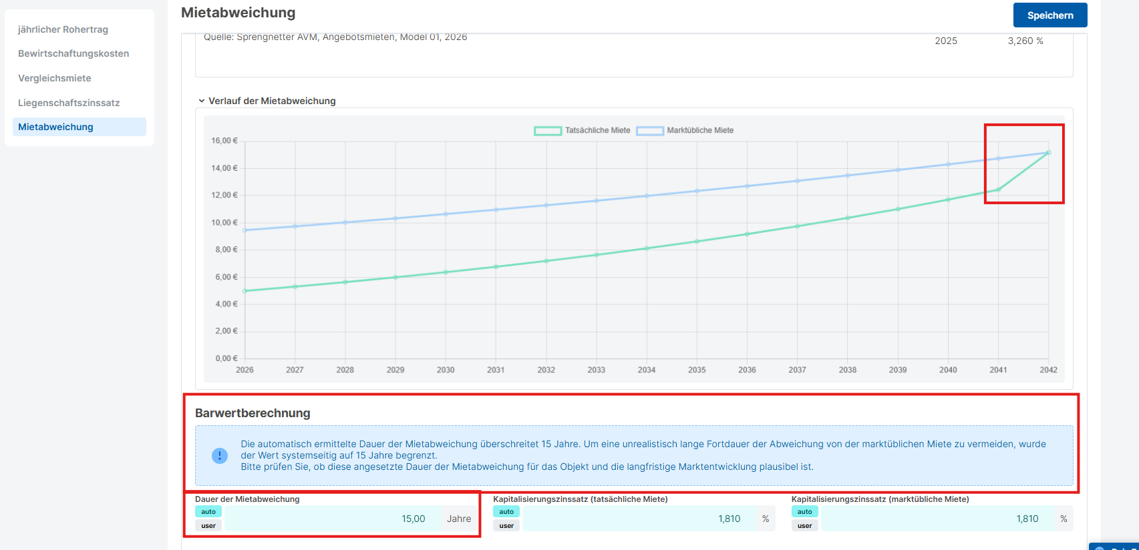This screenshot has width=1139, height=550.
Task: Select user for Kapitalisierungszinssatz marktübliche Miete
Action: (804, 526)
